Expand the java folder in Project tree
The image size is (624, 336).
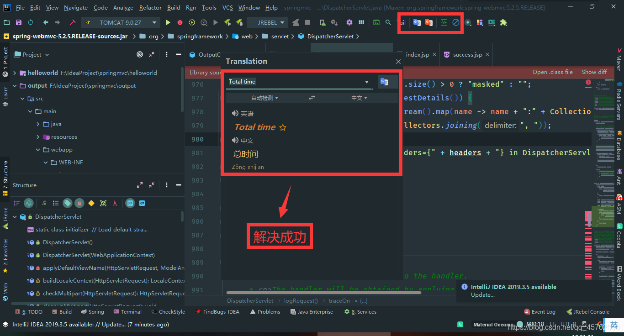coord(38,124)
